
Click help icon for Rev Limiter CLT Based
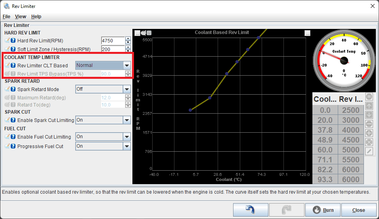tap(13, 65)
